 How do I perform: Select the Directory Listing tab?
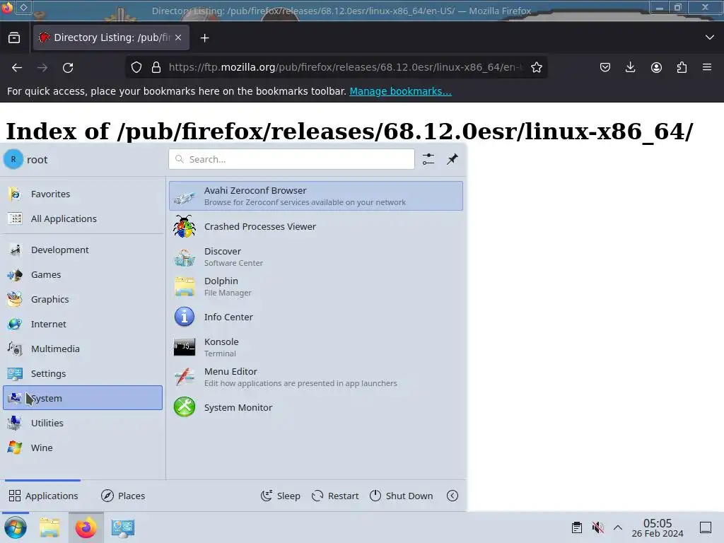(111, 37)
